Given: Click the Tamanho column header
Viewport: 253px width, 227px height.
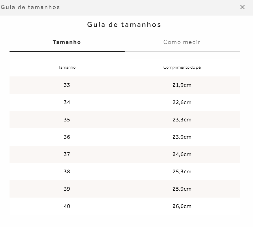Looking at the screenshot, I should 67,67.
